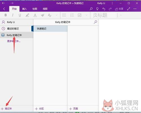
Task: Click the clock icon for recent notes
Action: (3, 29)
